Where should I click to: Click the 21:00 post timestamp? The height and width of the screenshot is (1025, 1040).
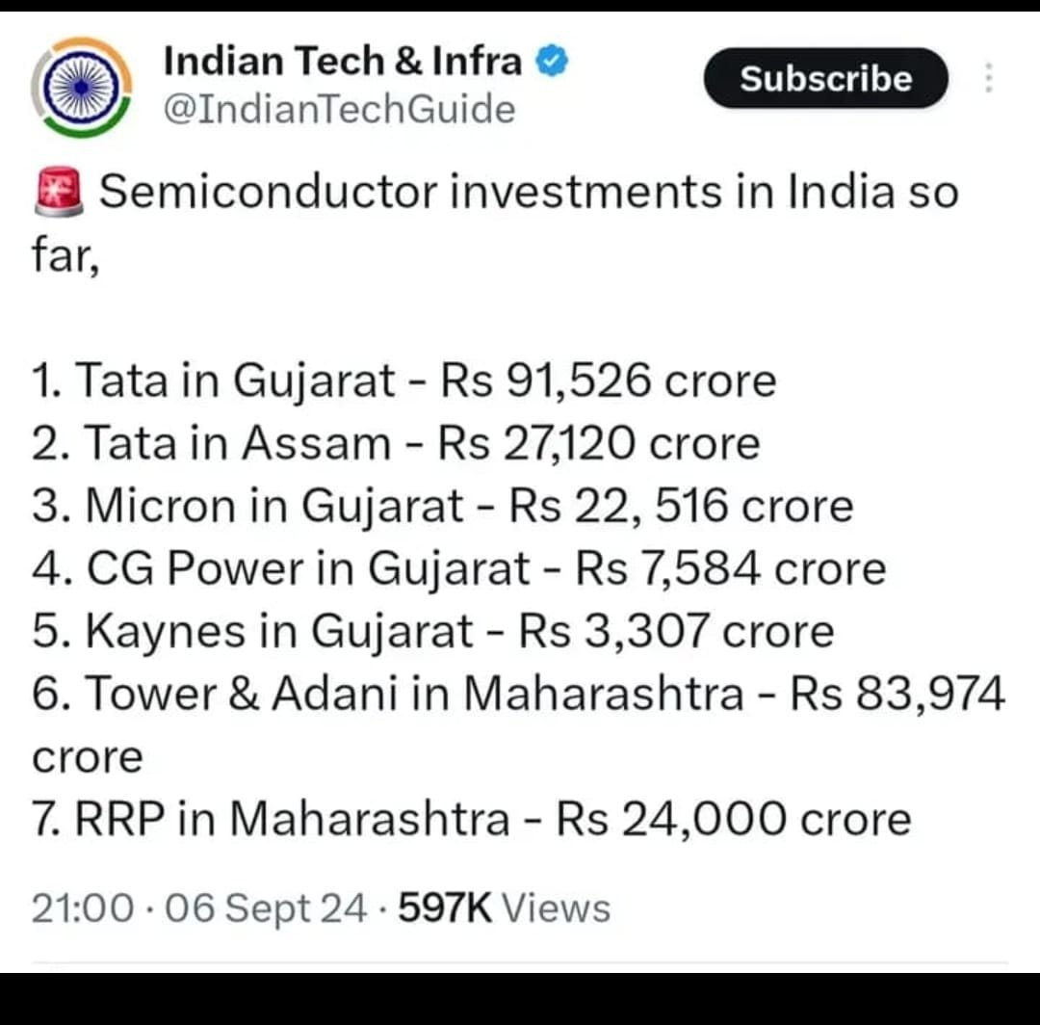tap(82, 907)
